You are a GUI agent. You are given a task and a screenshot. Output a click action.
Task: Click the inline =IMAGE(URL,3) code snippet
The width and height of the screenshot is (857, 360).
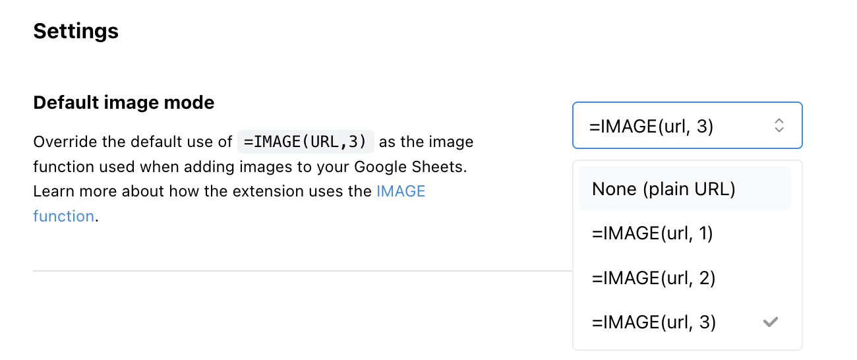306,142
